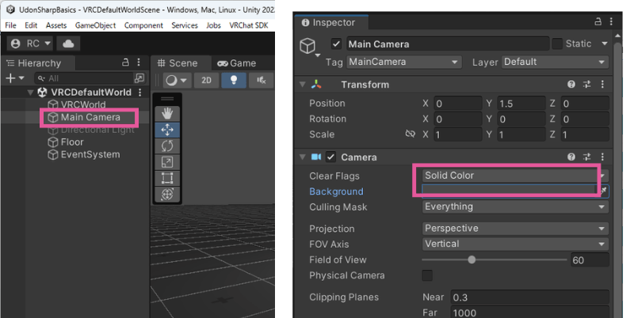The height and width of the screenshot is (318, 634).
Task: Open Transform component context menu
Action: (602, 84)
